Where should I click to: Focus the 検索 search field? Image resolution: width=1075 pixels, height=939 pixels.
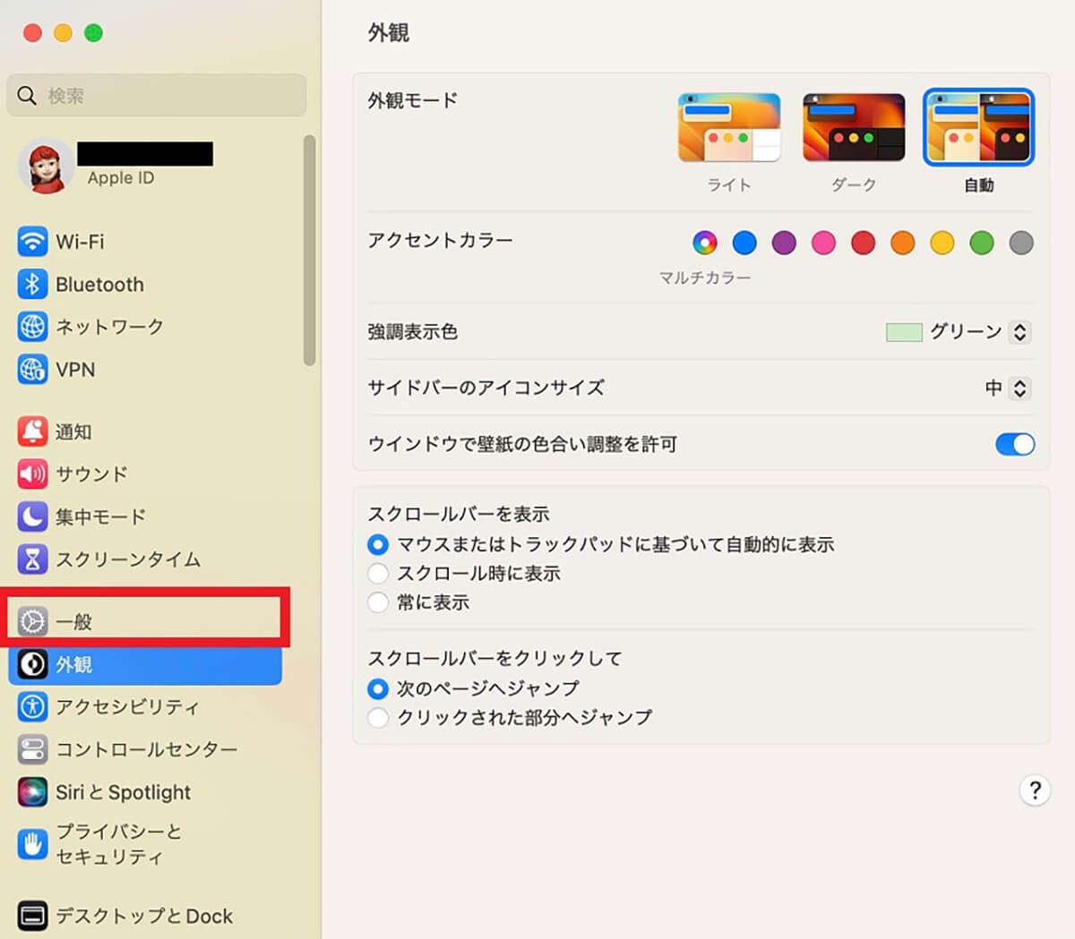(157, 95)
